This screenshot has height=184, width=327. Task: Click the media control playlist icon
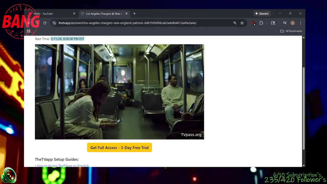tap(285, 23)
